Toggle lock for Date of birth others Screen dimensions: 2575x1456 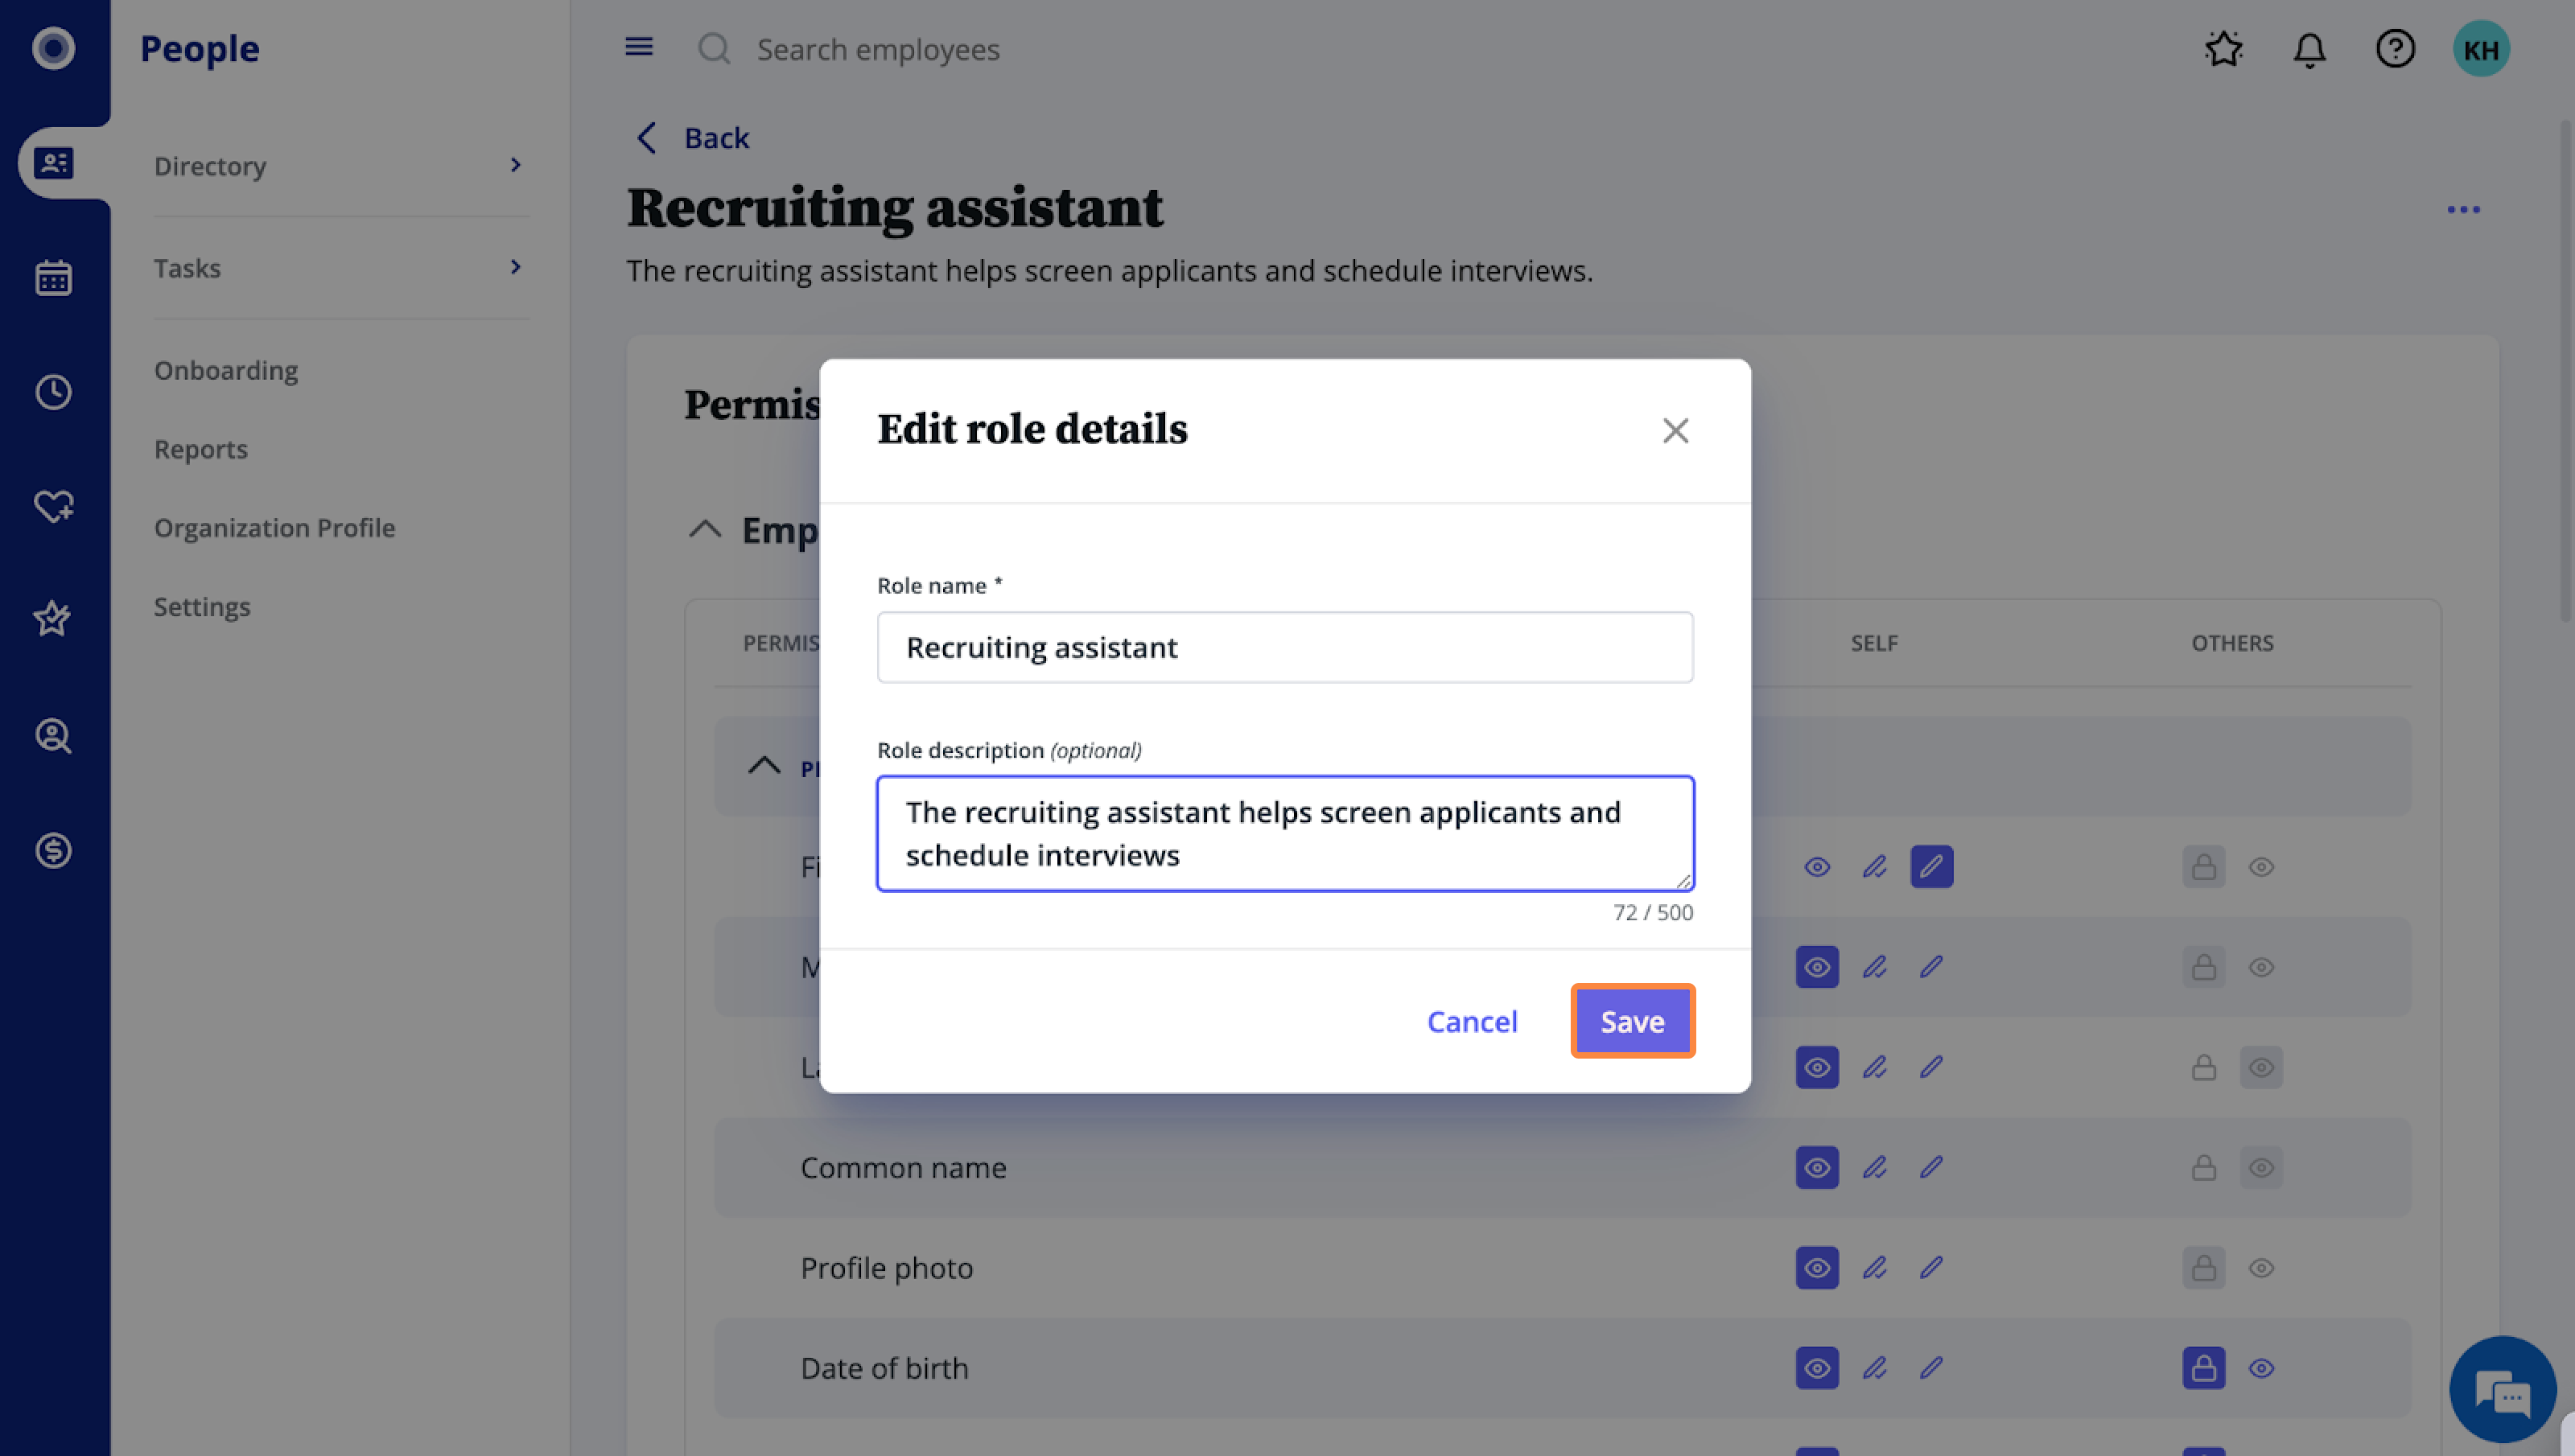pos(2203,1368)
